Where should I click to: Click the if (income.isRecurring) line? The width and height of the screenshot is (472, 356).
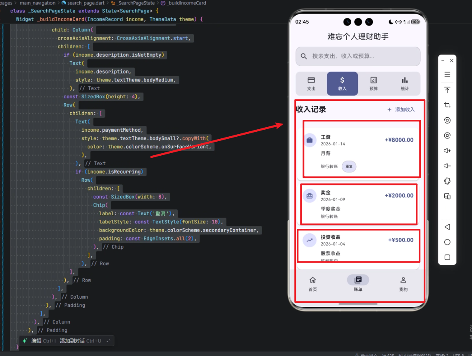[x=109, y=172]
